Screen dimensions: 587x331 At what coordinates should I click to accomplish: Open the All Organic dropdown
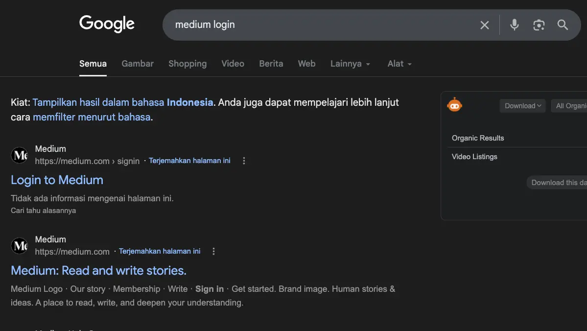[569, 106]
